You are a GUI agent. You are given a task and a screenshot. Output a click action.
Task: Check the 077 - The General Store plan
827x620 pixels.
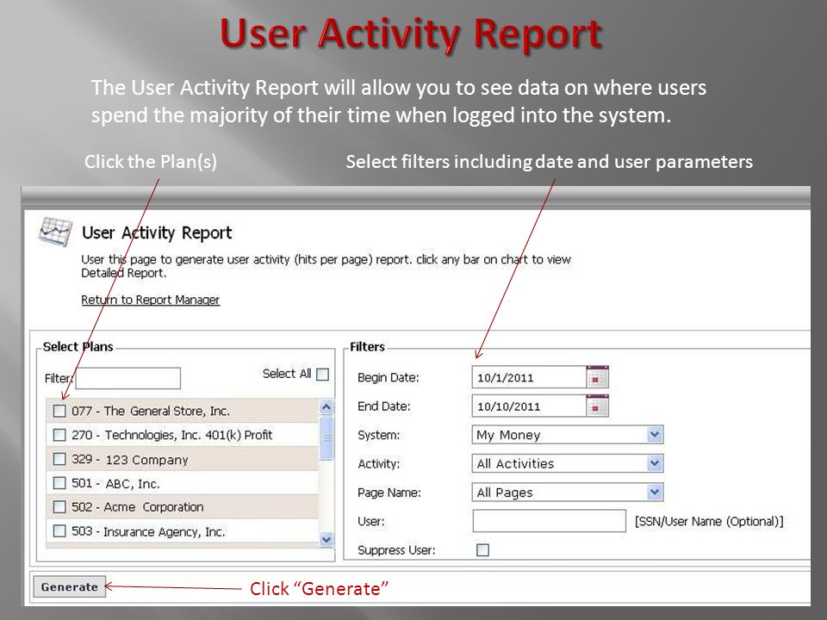point(59,411)
